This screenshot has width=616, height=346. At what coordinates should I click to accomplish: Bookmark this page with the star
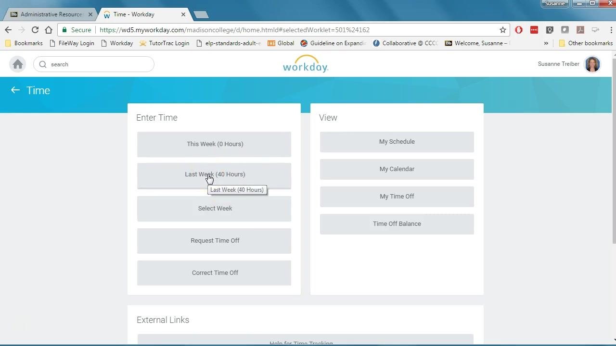pyautogui.click(x=503, y=30)
